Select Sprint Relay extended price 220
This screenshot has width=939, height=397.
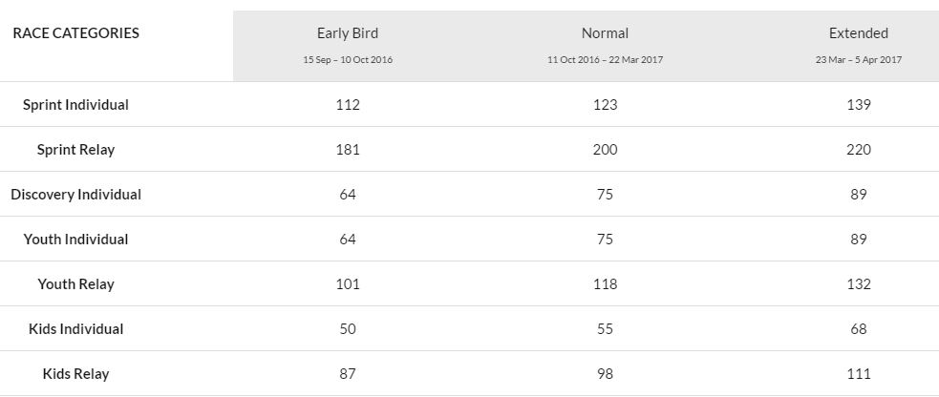(x=858, y=150)
